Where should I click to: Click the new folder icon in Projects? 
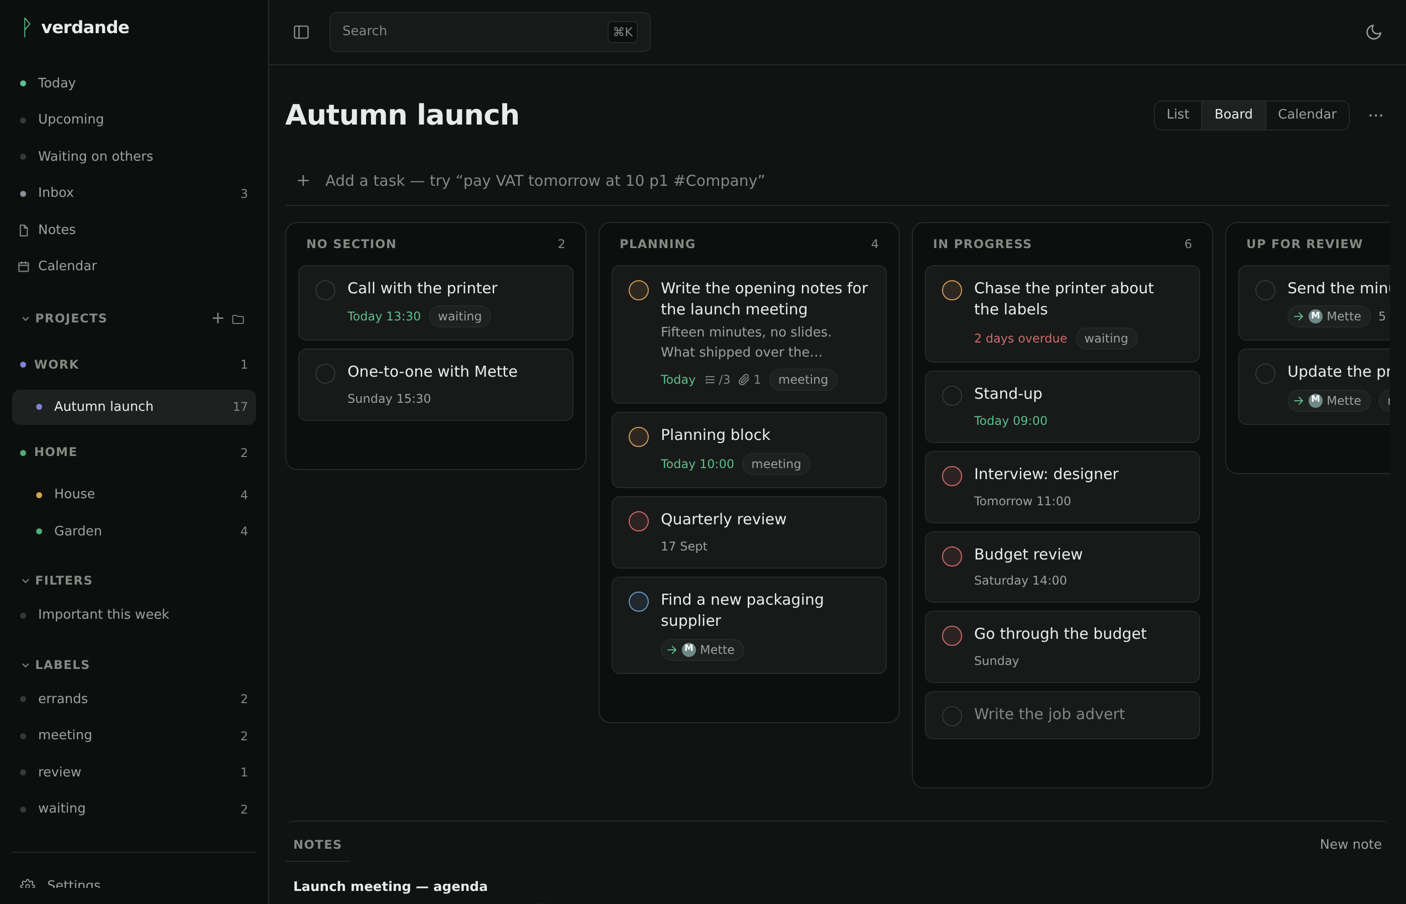[x=238, y=319]
